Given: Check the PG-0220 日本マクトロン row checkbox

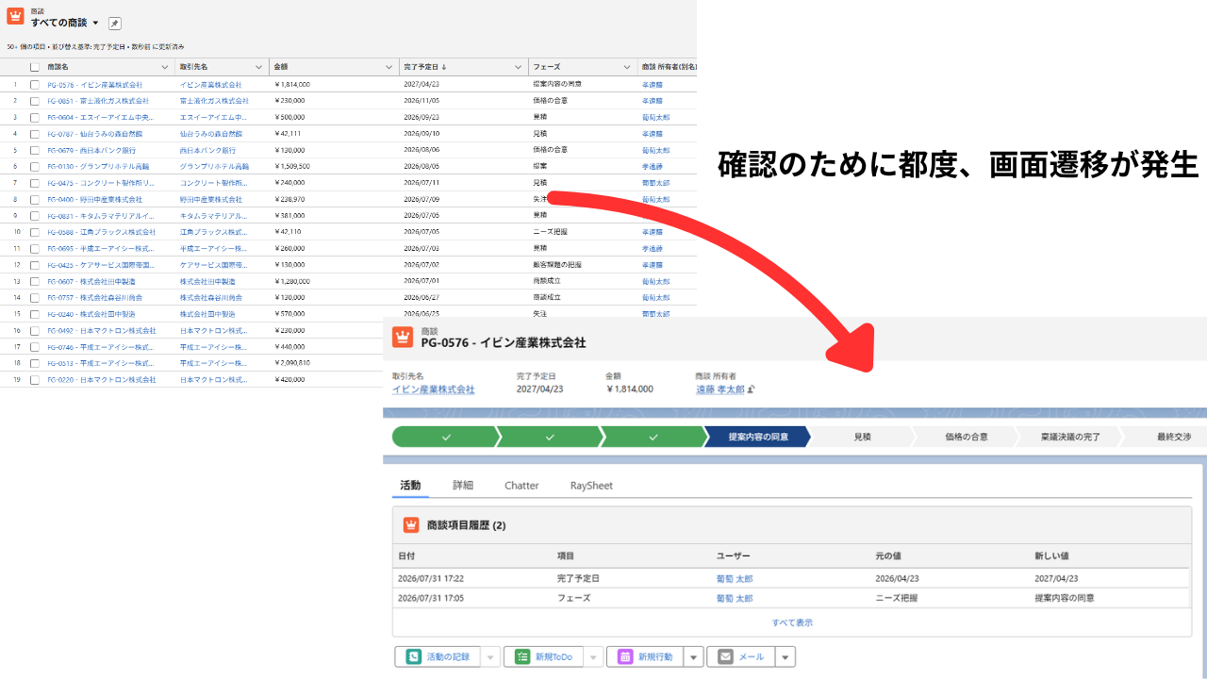Looking at the screenshot, I should [35, 380].
